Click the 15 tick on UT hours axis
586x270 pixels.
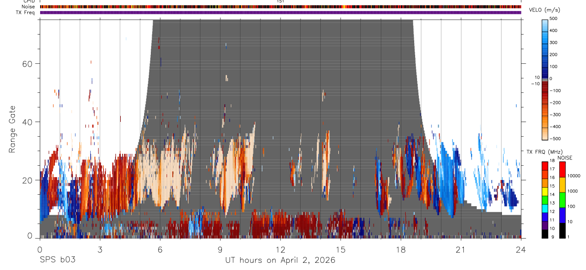[340, 249]
